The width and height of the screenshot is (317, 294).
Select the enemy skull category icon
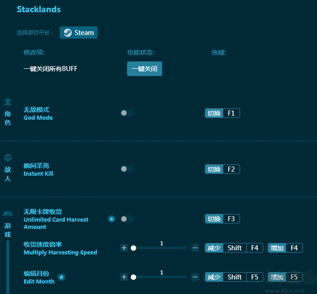(x=8, y=158)
